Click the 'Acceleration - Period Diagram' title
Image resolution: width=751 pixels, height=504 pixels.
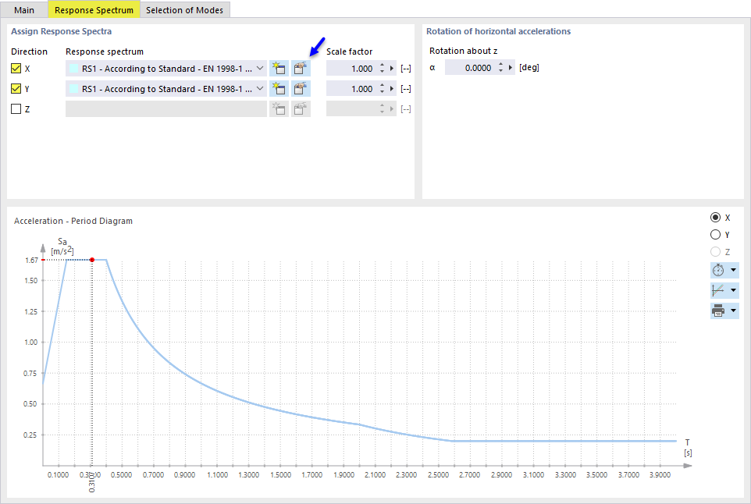tap(73, 221)
